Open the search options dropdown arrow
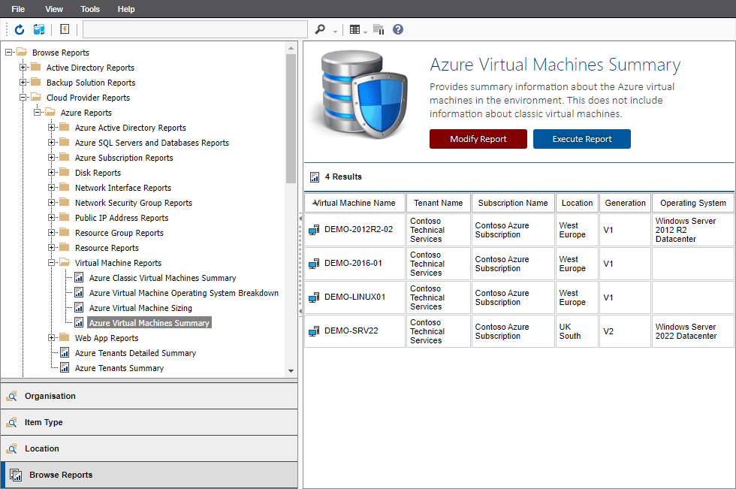The width and height of the screenshot is (736, 489). click(x=335, y=32)
